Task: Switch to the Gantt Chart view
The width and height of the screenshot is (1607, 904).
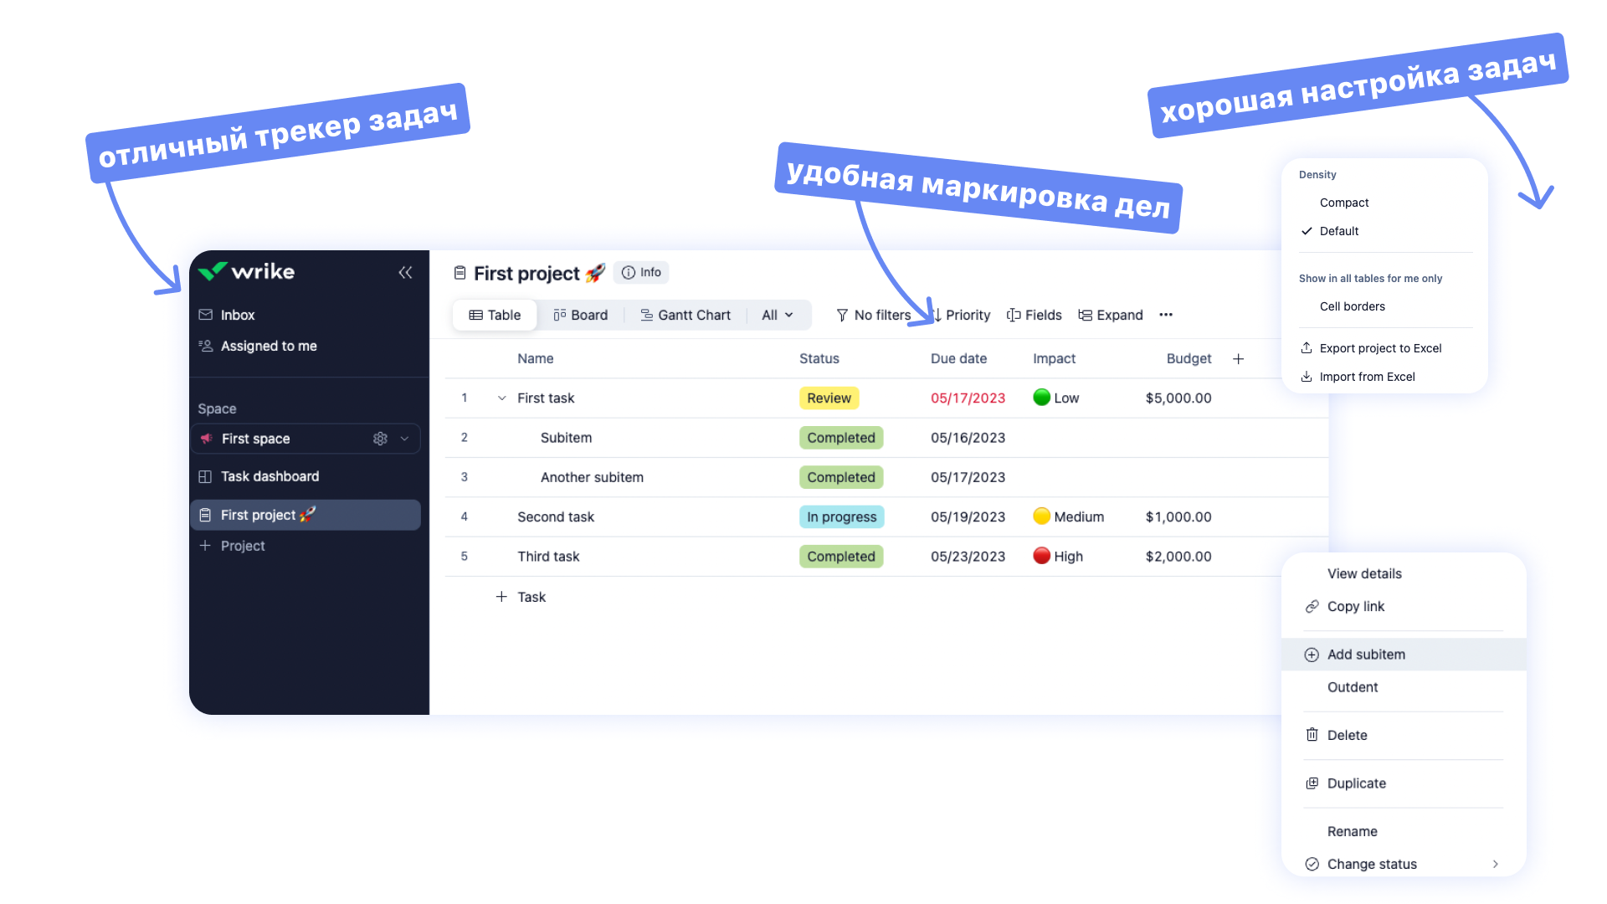Action: pos(685,315)
